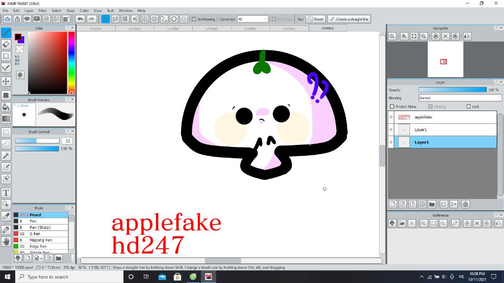Select the Brush tool in the left toolbar

tap(6, 33)
